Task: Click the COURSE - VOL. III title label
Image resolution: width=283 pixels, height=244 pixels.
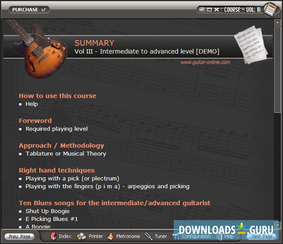Action: (242, 10)
